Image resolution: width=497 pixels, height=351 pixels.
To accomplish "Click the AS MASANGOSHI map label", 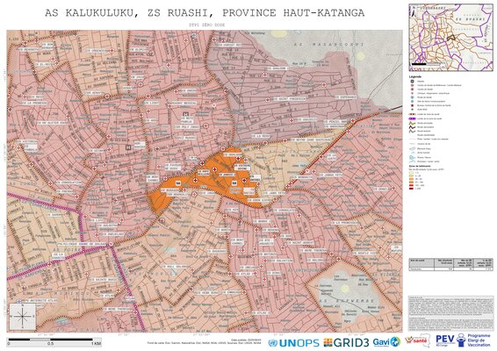I will pyautogui.click(x=329, y=45).
